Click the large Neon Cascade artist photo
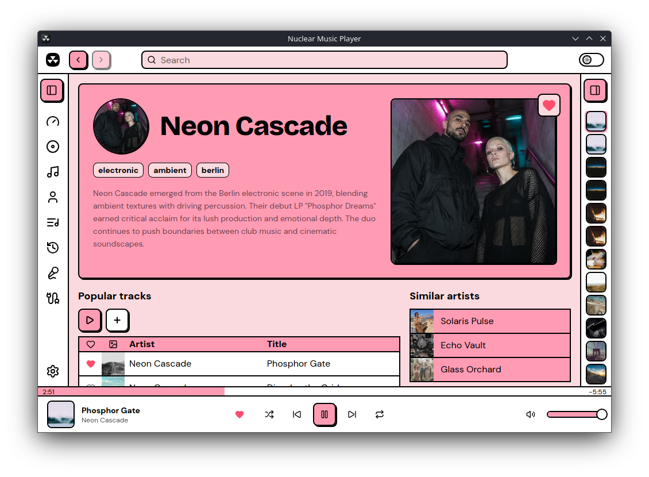This screenshot has width=649, height=477. [473, 182]
